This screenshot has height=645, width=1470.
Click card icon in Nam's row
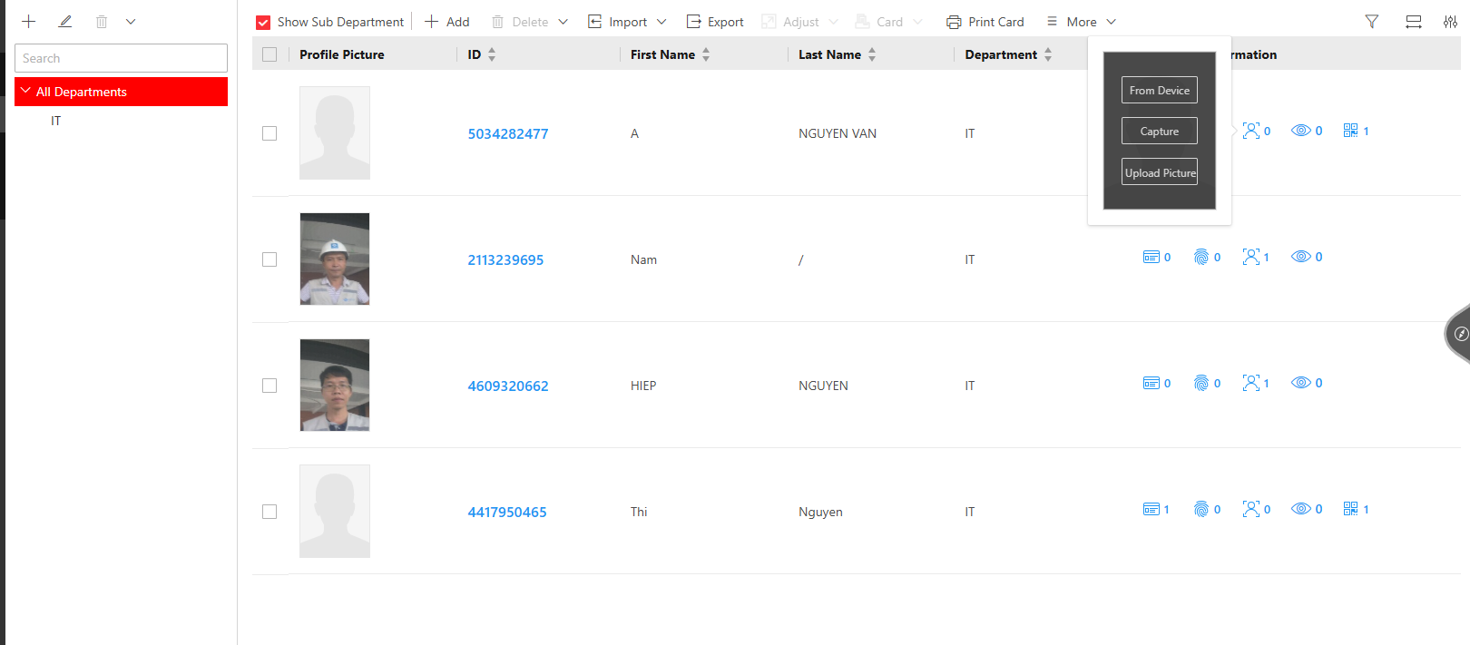pyautogui.click(x=1151, y=257)
